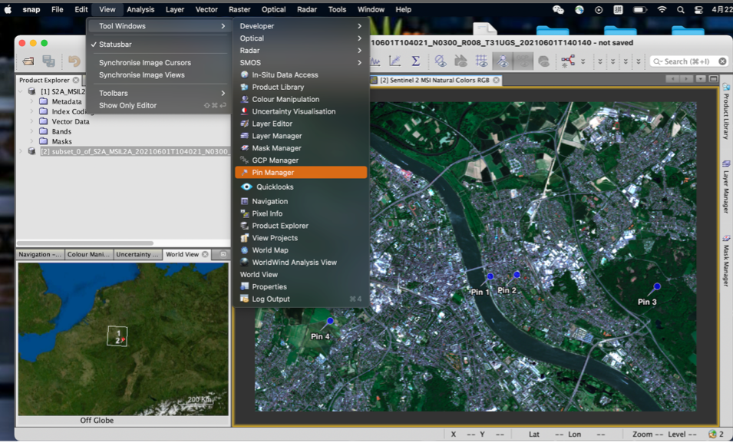Click the Undo arrow toolbar icon
Viewport: 736px width, 443px height.
click(x=74, y=61)
